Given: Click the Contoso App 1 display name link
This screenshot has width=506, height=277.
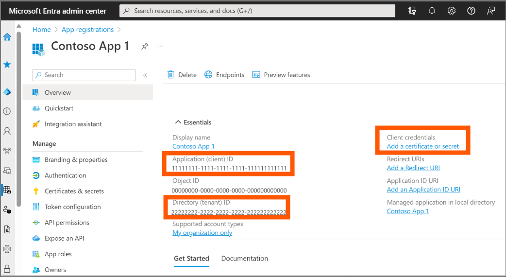Looking at the screenshot, I should 193,146.
